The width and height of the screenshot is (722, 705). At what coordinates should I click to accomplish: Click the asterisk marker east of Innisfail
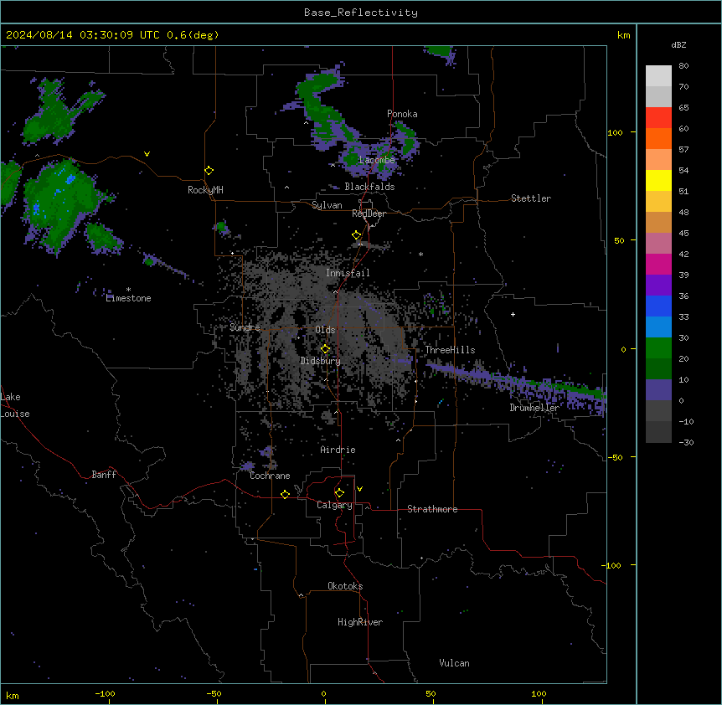420,254
